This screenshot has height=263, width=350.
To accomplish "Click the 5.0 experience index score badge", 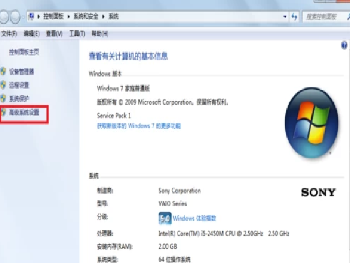I will [165, 218].
